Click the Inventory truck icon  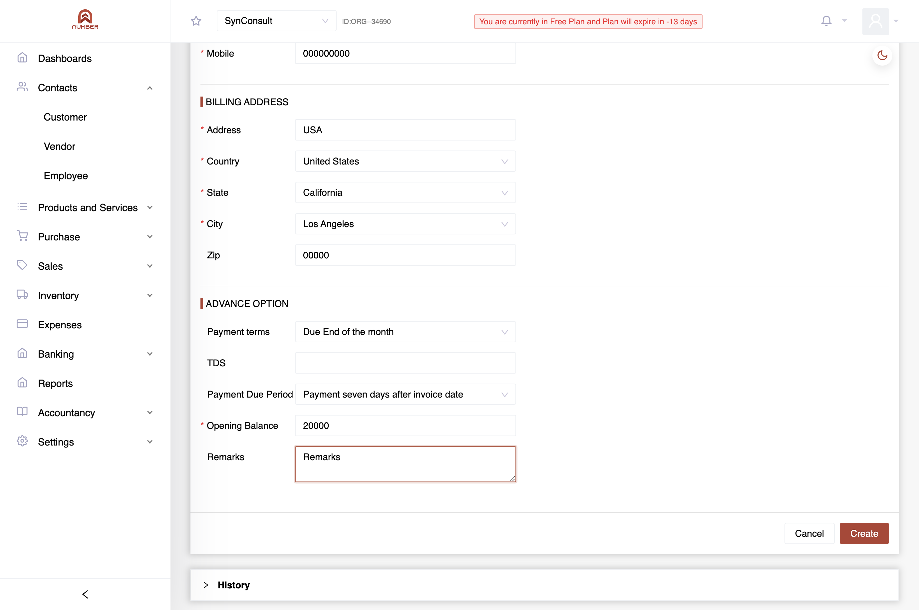click(x=22, y=295)
